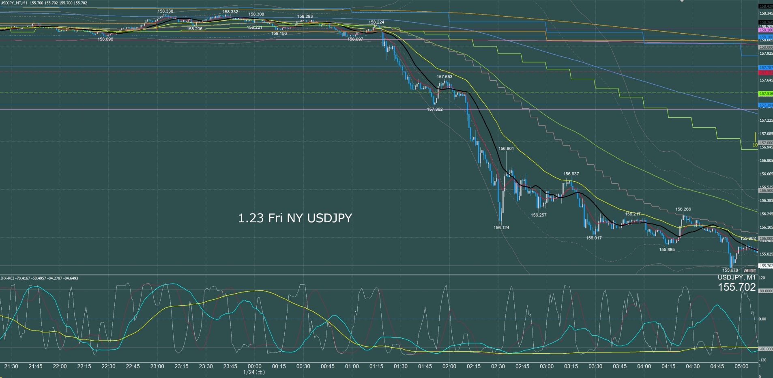Select the "1.23 Fri NY USDJPY" text label
773x378 pixels.
point(295,218)
